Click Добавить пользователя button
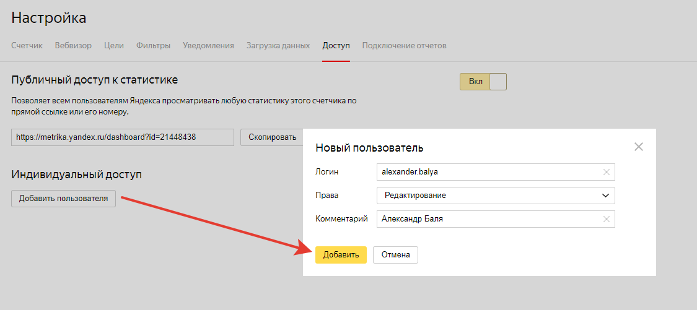Image resolution: width=697 pixels, height=310 pixels. click(63, 199)
